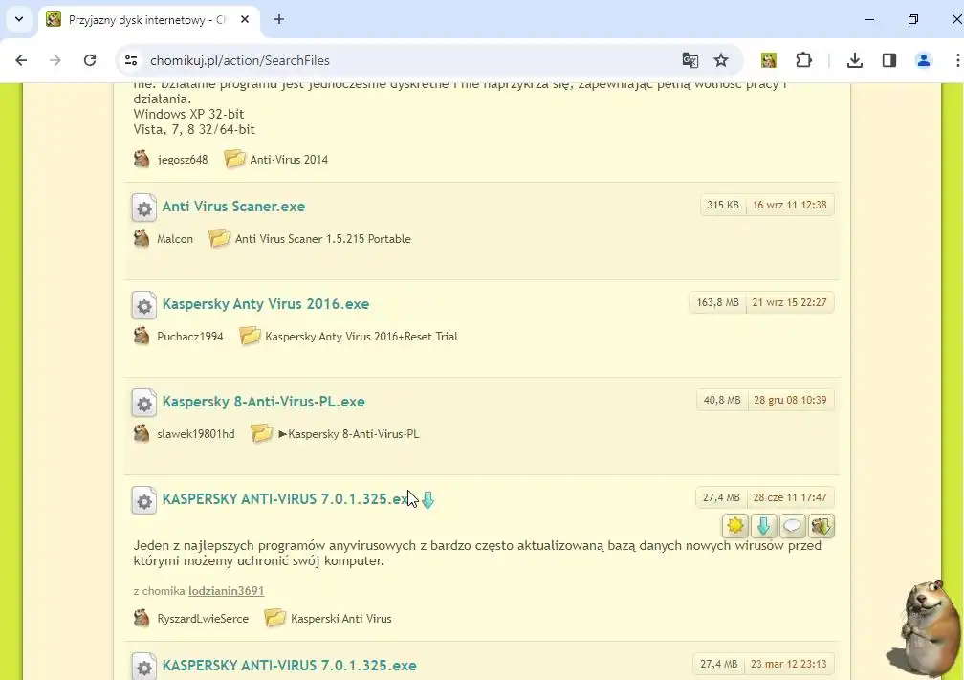
Task: Click the blue download arrow action button
Action: (x=763, y=526)
